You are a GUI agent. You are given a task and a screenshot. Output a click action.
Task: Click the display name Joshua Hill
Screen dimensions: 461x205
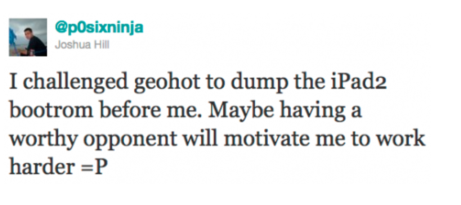82,45
